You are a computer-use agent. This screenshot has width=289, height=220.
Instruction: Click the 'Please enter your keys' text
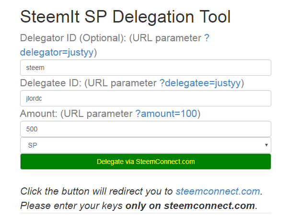pyautogui.click(x=72, y=206)
